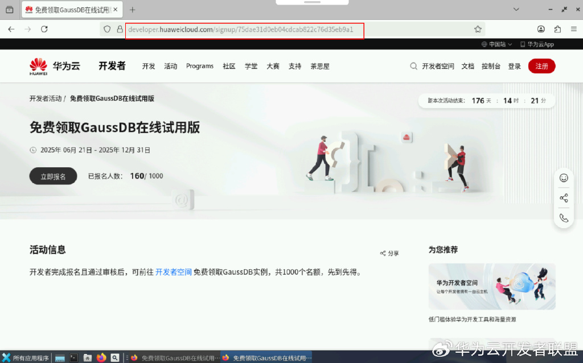The height and width of the screenshot is (363, 583).
Task: Open the taskbar search magnifier application
Action: point(115,358)
